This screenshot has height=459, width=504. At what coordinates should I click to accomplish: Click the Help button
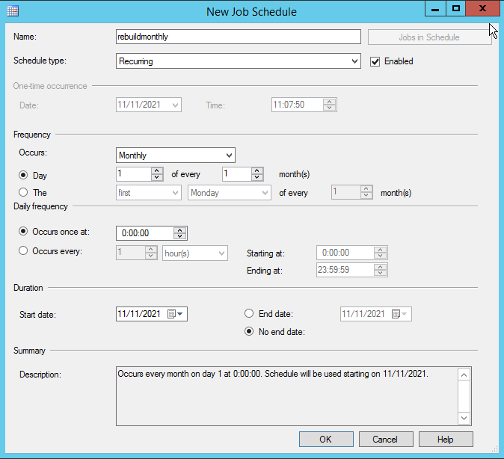click(446, 439)
